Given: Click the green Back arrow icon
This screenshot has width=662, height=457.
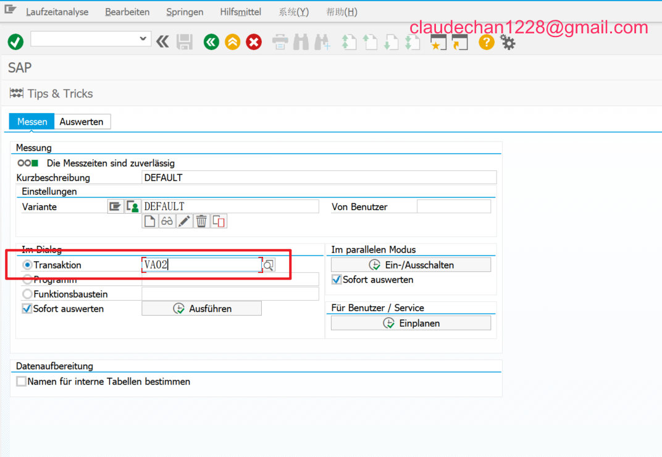Looking at the screenshot, I should pos(211,42).
